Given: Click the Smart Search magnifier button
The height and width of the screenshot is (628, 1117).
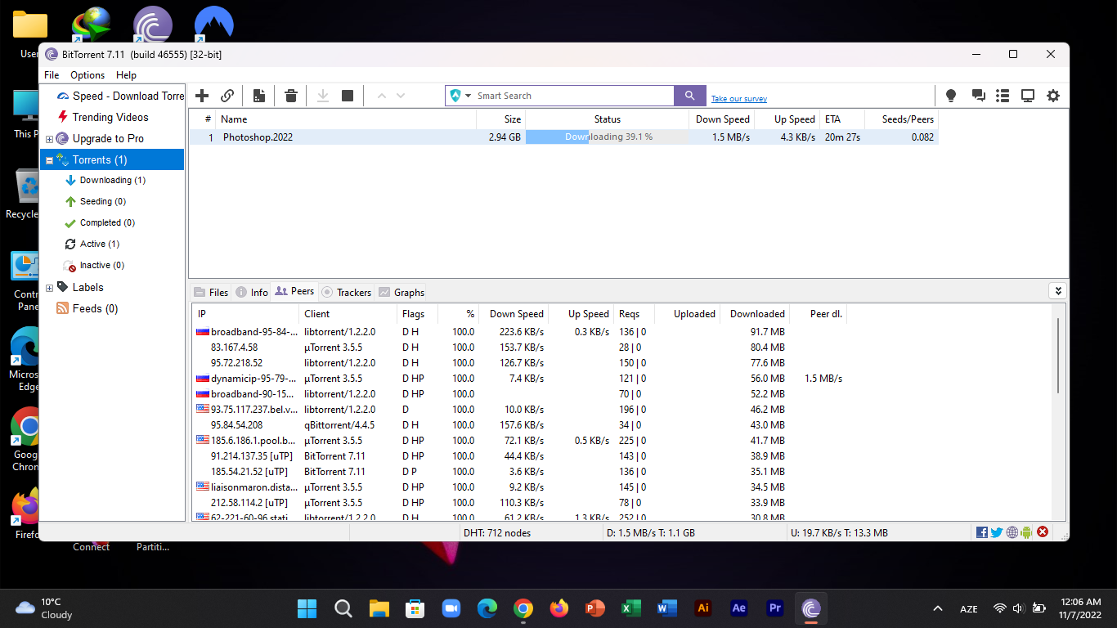Looking at the screenshot, I should pyautogui.click(x=690, y=96).
